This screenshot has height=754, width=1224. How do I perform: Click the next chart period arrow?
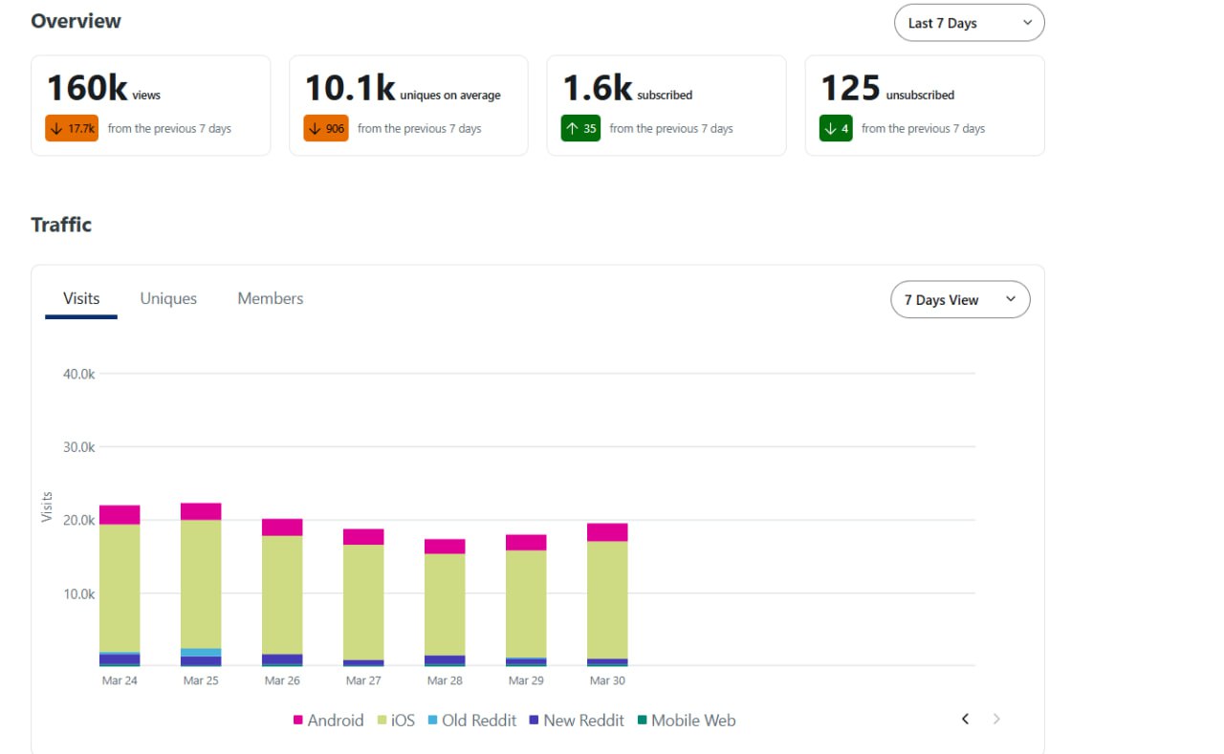click(x=996, y=719)
